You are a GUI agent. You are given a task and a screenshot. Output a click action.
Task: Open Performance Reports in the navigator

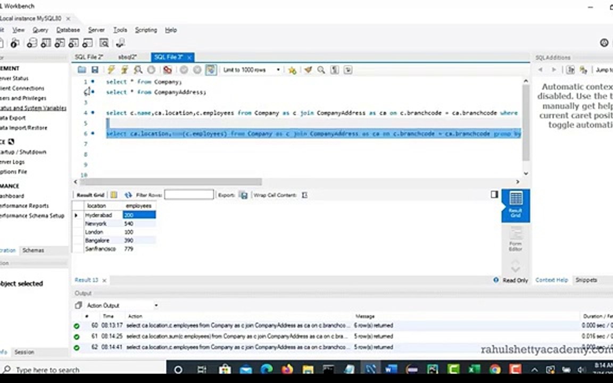point(24,205)
